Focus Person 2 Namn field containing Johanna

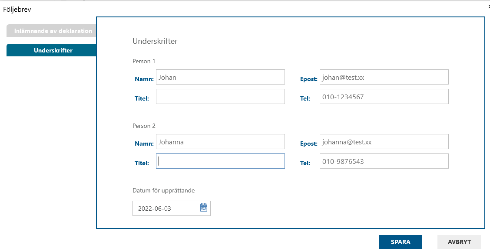point(220,142)
